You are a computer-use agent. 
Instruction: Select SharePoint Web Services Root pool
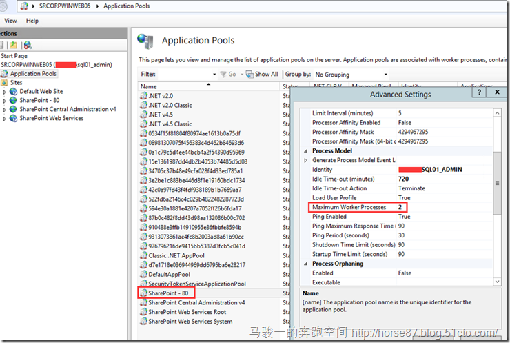point(187,312)
